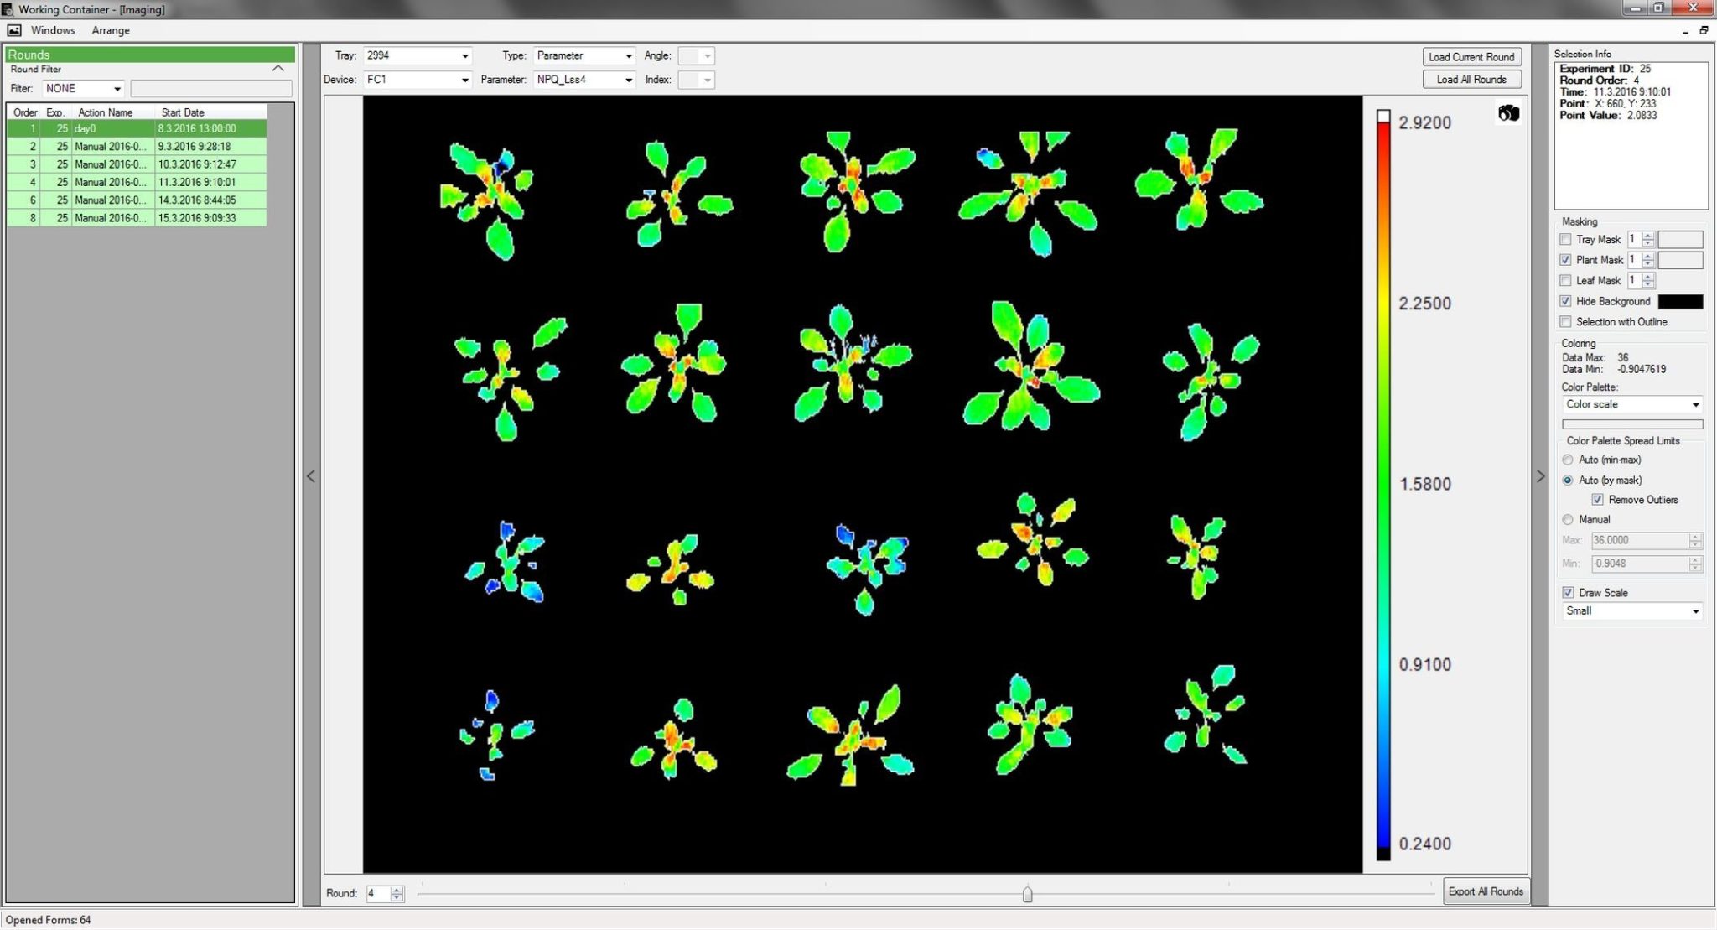1717x930 pixels.
Task: Open the Parameter dropdown showing NPQ_Lss4
Action: pos(629,80)
